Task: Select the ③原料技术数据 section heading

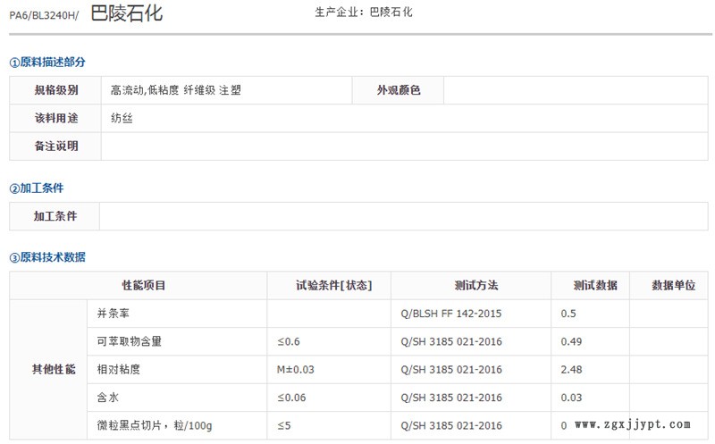Action: (x=47, y=257)
